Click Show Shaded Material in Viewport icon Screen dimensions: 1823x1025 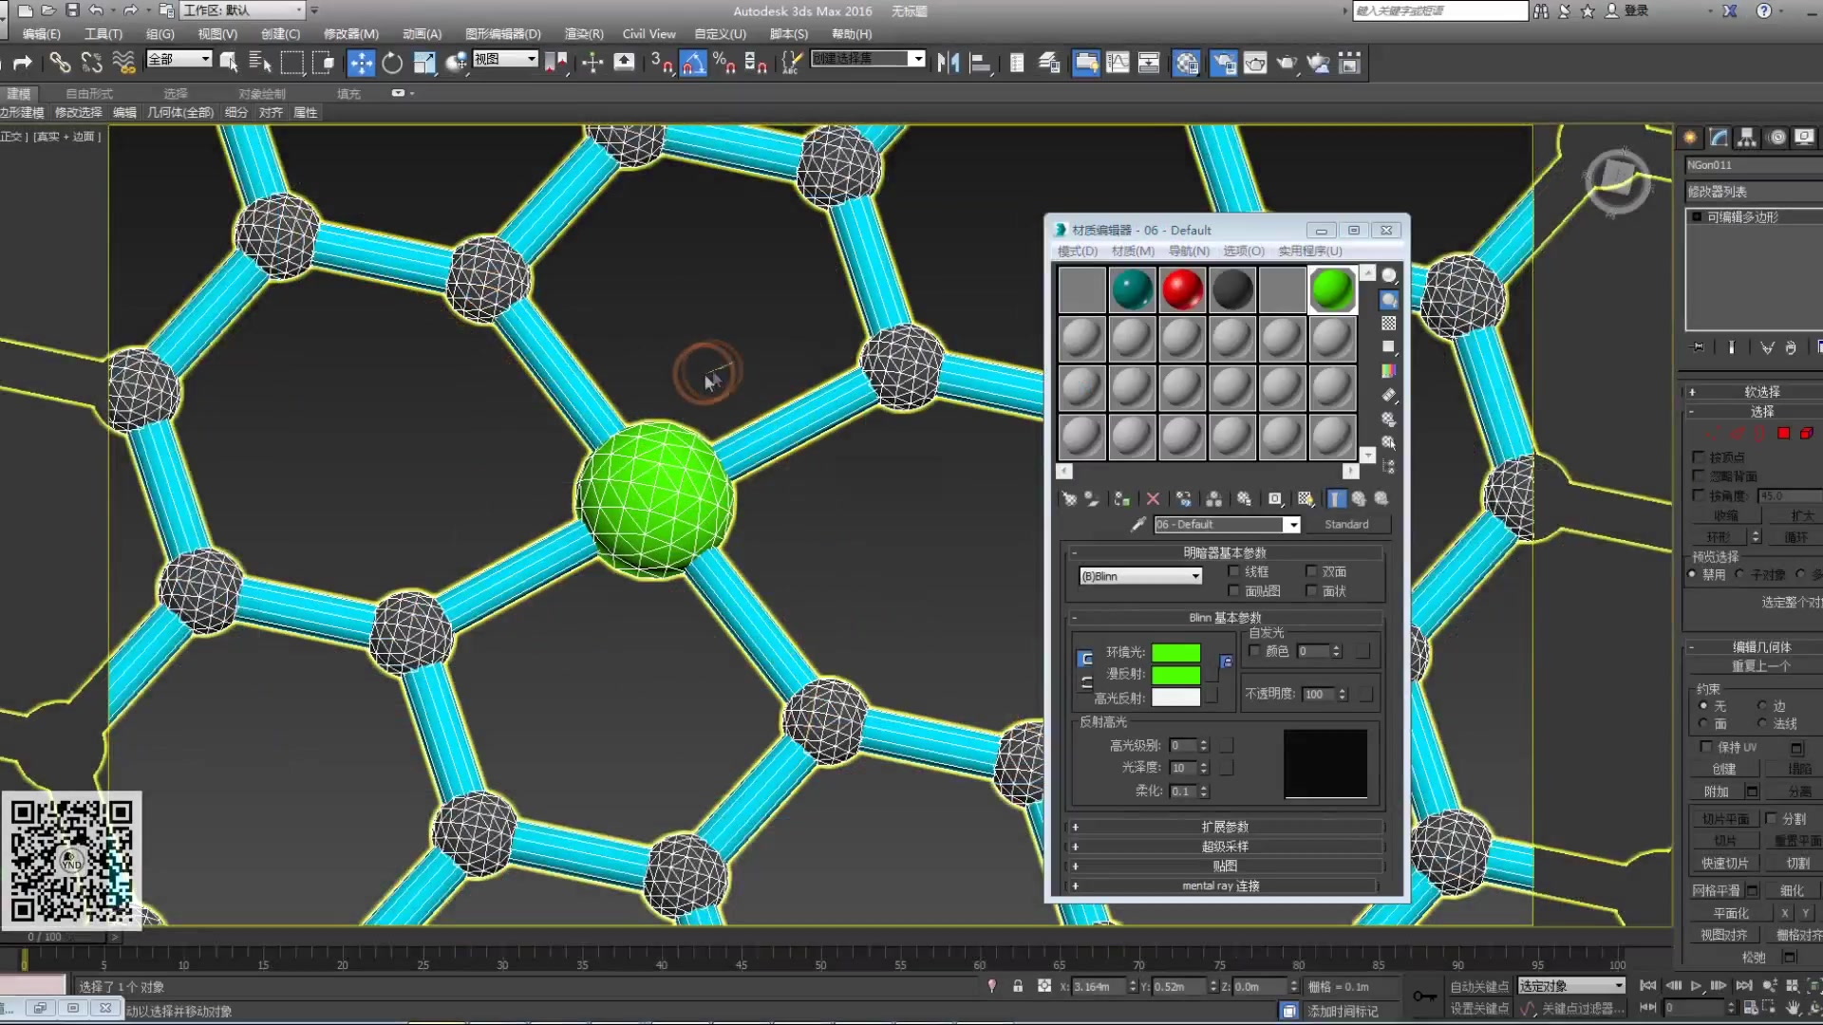(1306, 499)
